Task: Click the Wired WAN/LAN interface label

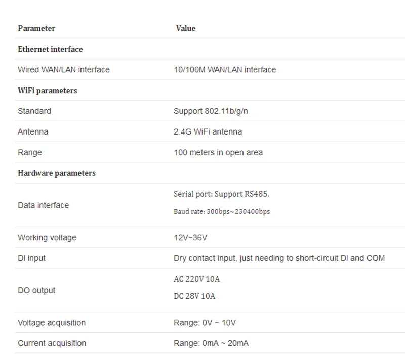Action: pos(64,70)
